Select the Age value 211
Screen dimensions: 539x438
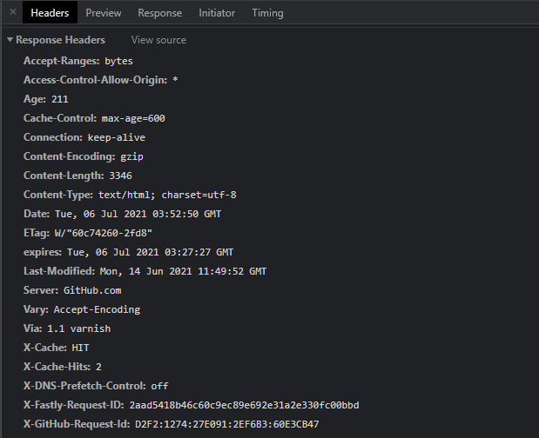coord(60,99)
